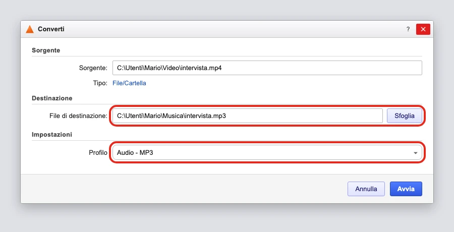Open help with the question mark button
Viewport: 454px width, 232px height.
tap(408, 29)
